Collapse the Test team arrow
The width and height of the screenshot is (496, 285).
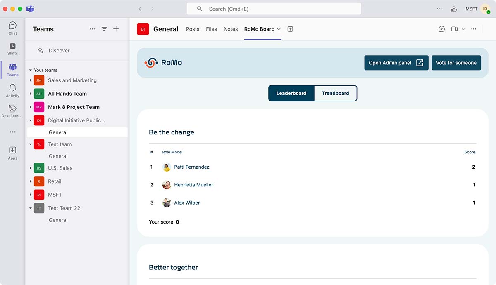point(31,144)
